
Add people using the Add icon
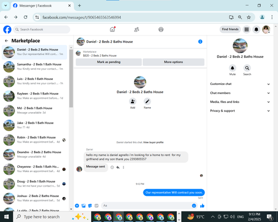click(133, 102)
